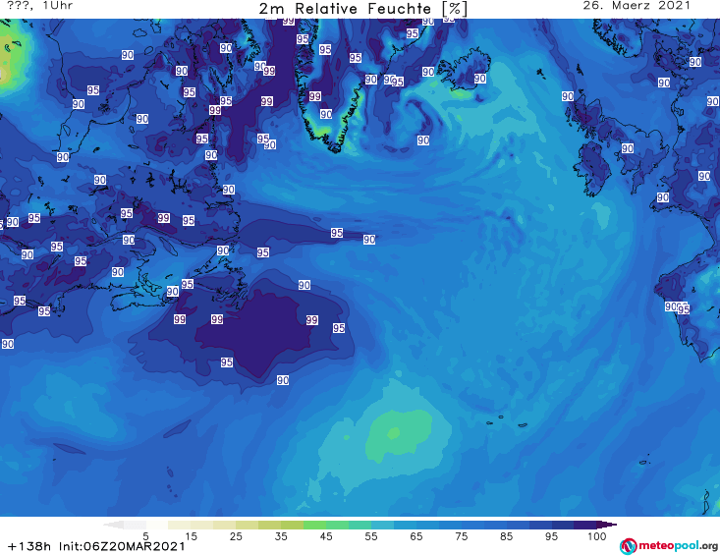This screenshot has height=556, width=720.
Task: Click the 'Init:06Z20MAR2021' run label
Action: 122,546
